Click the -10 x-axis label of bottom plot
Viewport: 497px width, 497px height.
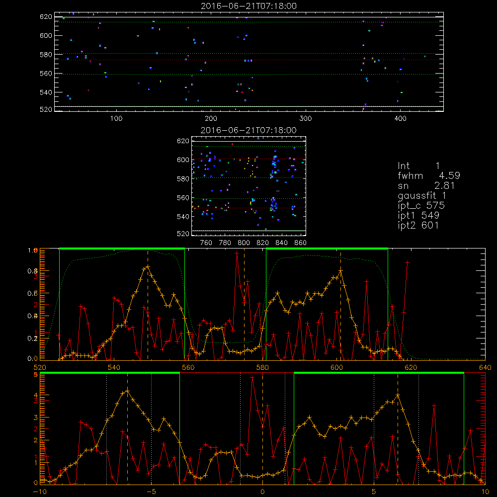(x=40, y=492)
